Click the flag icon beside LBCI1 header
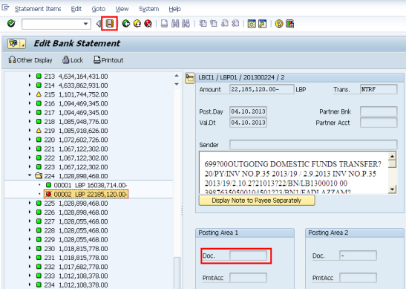This screenshot has height=289, width=406. [190, 78]
